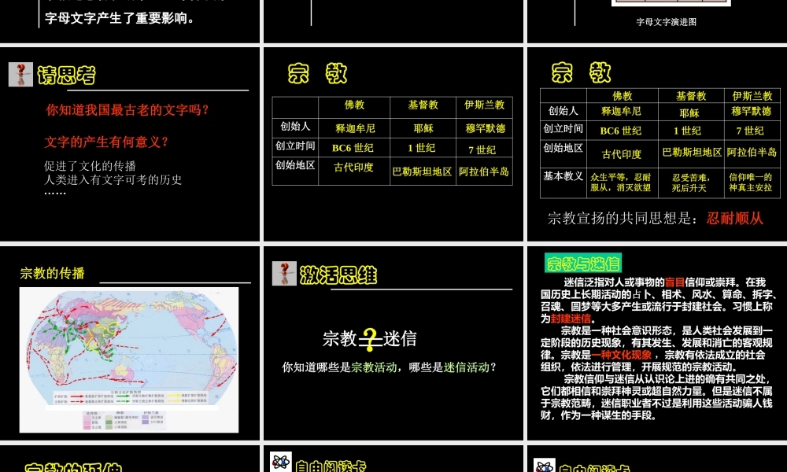Click the large word 宗教 left of the yellow question mark

point(340,339)
